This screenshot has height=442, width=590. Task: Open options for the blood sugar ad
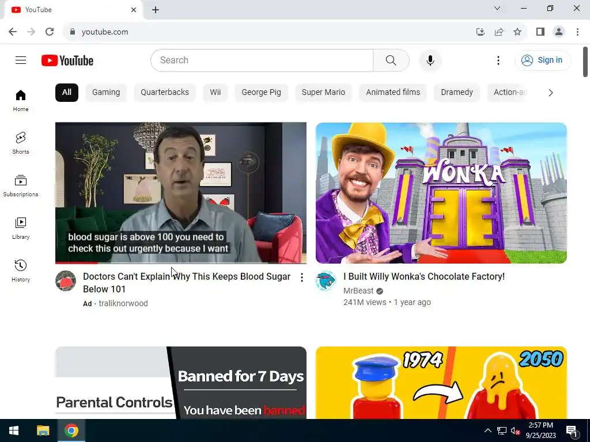point(302,277)
